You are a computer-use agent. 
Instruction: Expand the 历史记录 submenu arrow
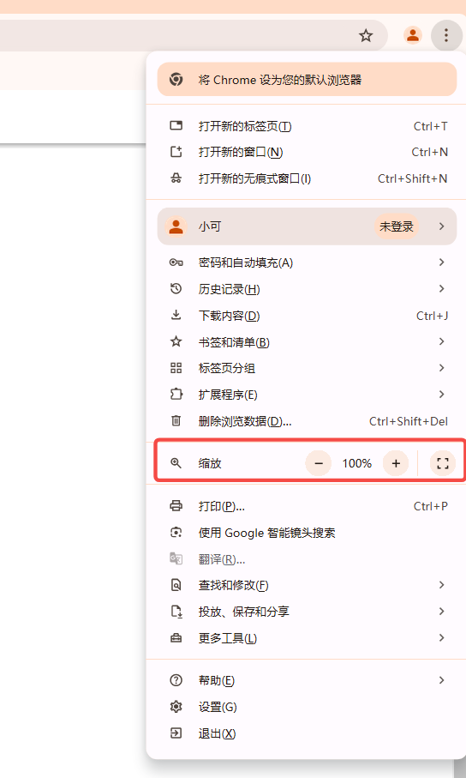[441, 289]
